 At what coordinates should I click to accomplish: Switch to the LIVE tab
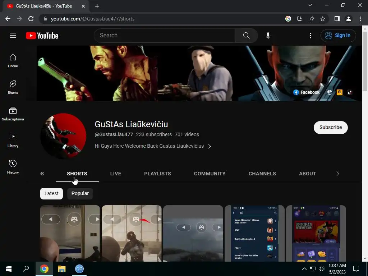click(116, 174)
